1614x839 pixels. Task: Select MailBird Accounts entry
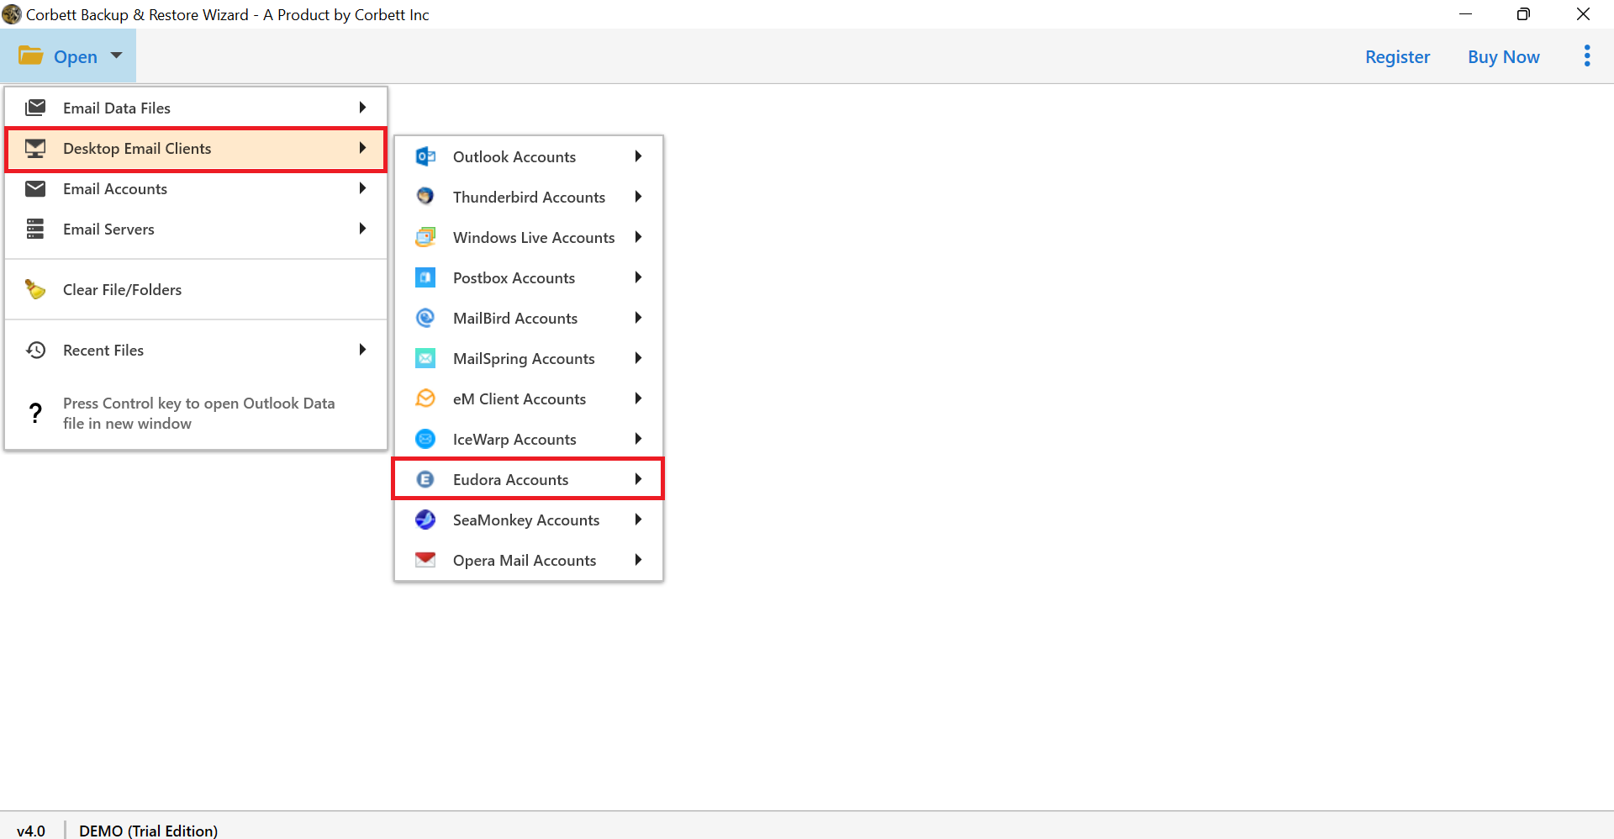(x=529, y=318)
